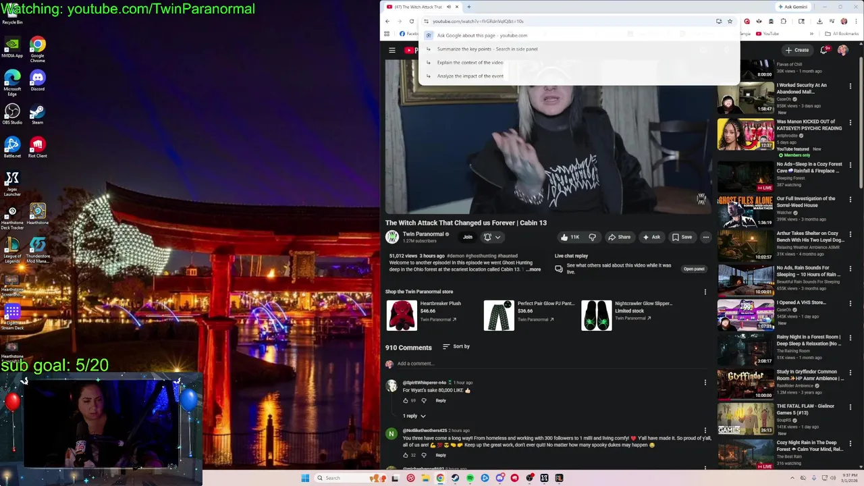Open 'I Worked Security At An Abandoned Mall' video
864x486 pixels.
(x=745, y=97)
